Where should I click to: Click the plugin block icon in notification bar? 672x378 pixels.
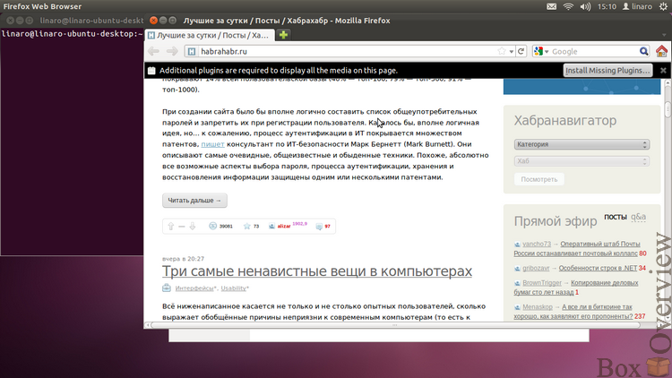(x=151, y=71)
